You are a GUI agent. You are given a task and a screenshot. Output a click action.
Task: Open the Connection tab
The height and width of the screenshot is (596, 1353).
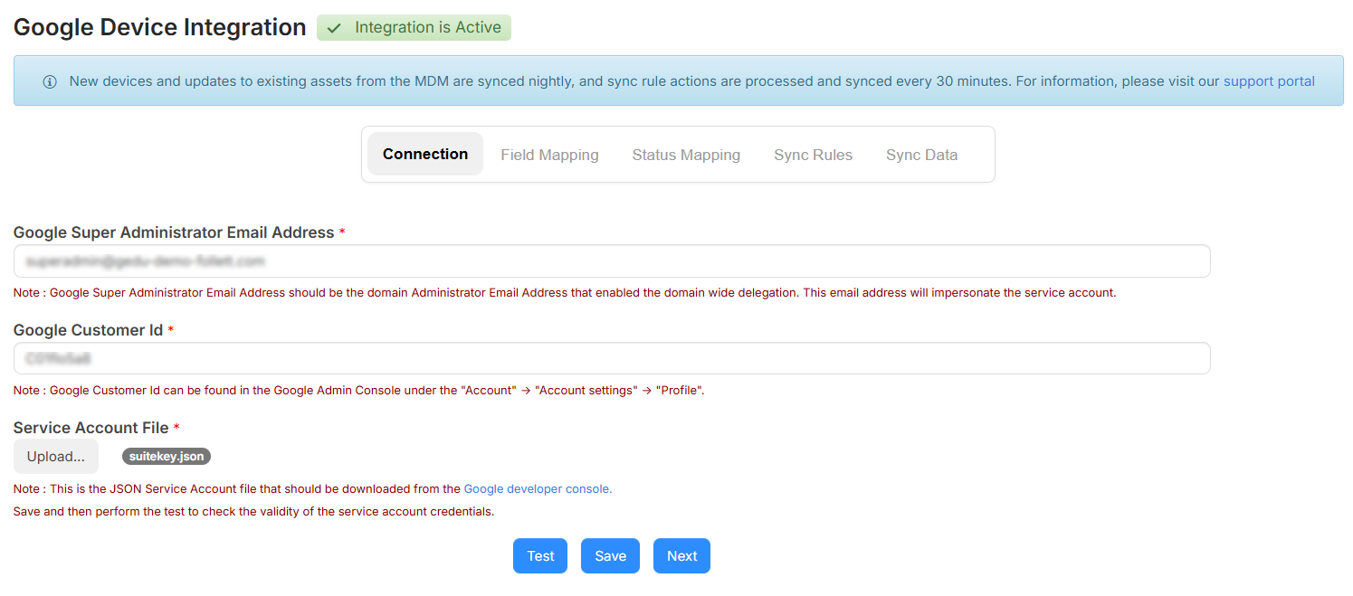coord(425,154)
